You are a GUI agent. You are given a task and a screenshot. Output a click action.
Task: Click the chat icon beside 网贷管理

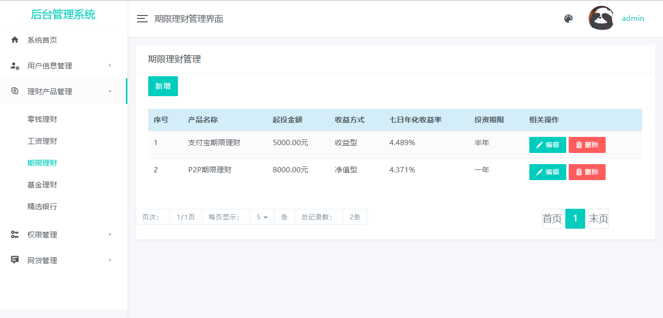coord(15,260)
